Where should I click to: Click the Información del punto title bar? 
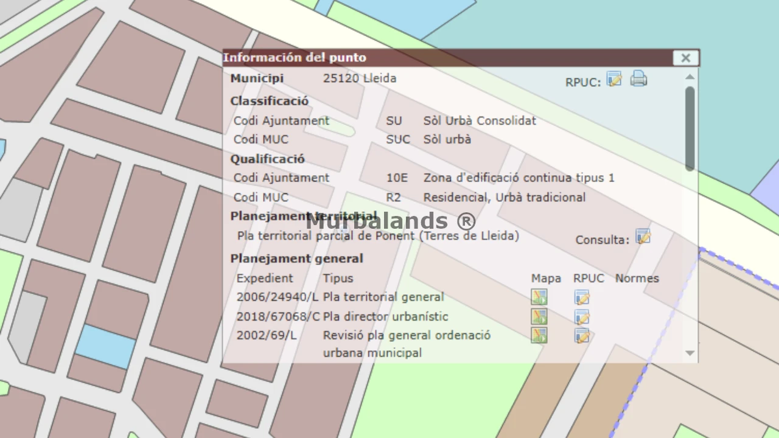[x=447, y=58]
